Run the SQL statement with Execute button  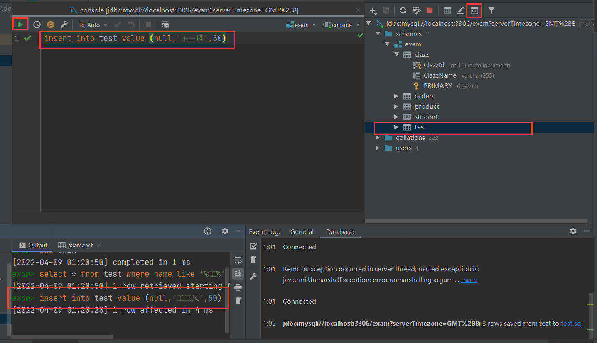point(20,24)
